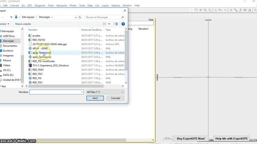Viewport: 257px width, 144px height.
Task: Select the zoom out magnifier tool
Action: click(210, 10)
